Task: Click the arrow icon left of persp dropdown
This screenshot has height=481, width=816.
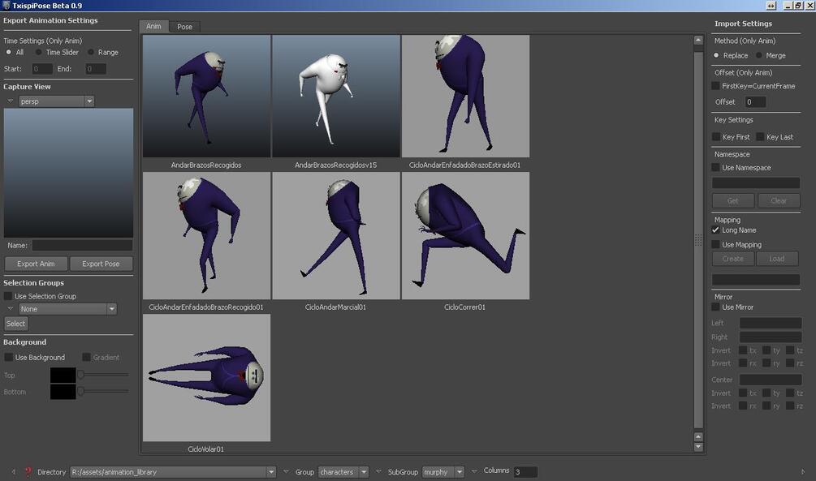Action: tap(11, 101)
